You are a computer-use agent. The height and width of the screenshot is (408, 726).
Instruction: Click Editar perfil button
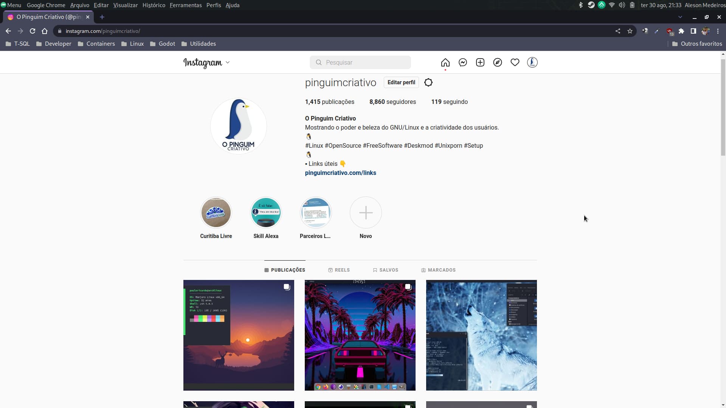point(401,82)
